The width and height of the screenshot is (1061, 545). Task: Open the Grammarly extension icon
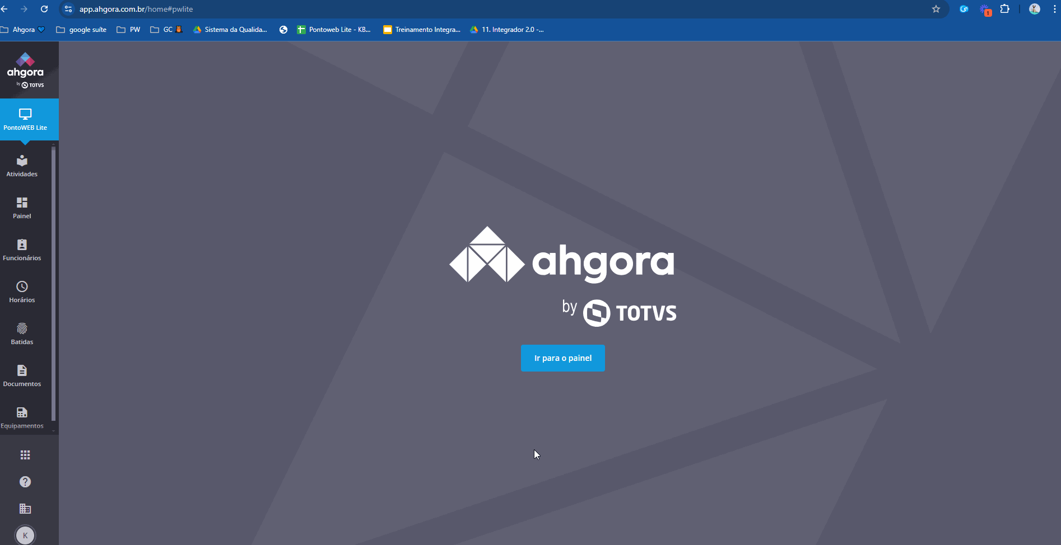[x=964, y=9]
